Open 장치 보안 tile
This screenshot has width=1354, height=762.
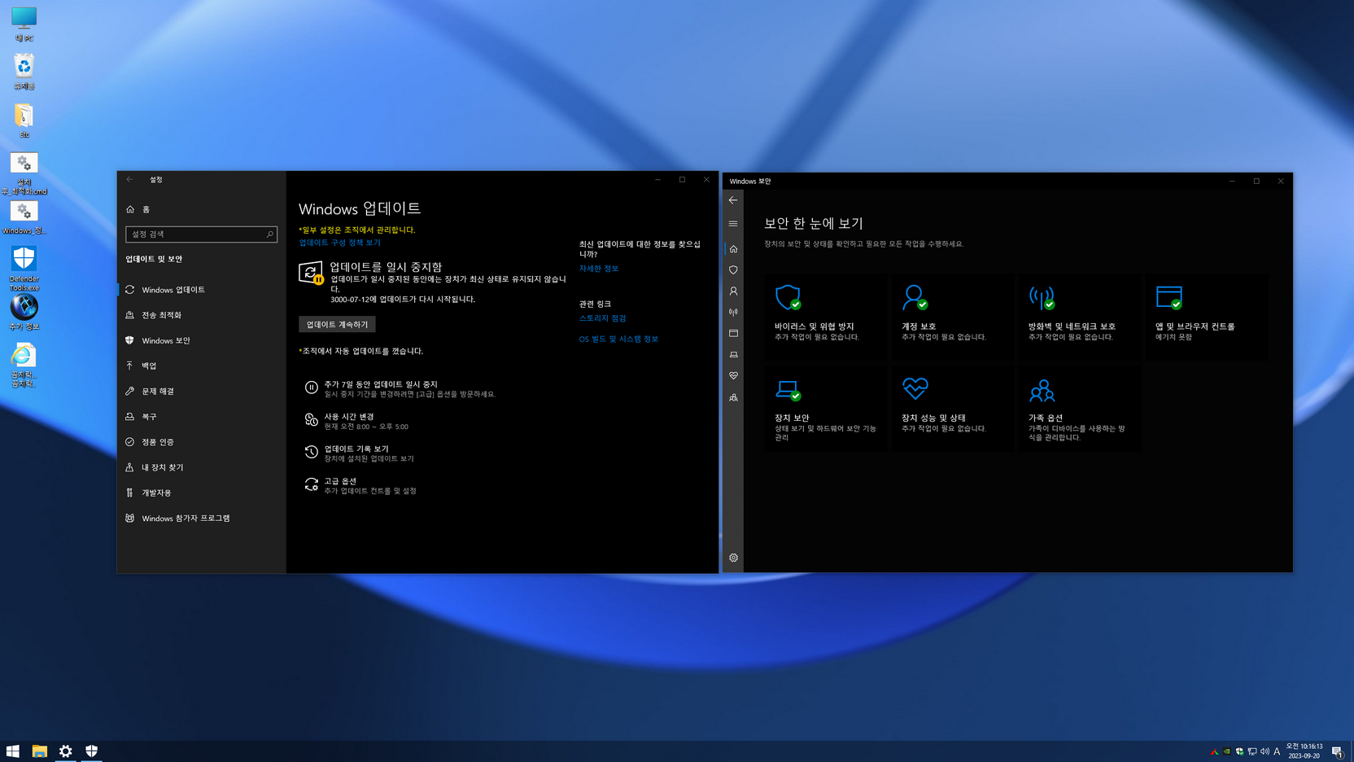825,408
